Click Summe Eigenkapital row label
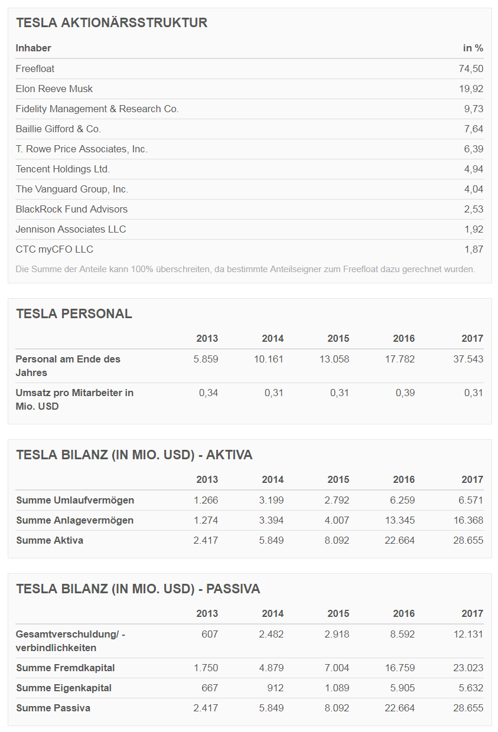The width and height of the screenshot is (498, 732). (64, 688)
